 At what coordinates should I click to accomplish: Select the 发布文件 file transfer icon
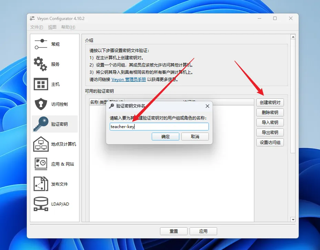(x=41, y=184)
